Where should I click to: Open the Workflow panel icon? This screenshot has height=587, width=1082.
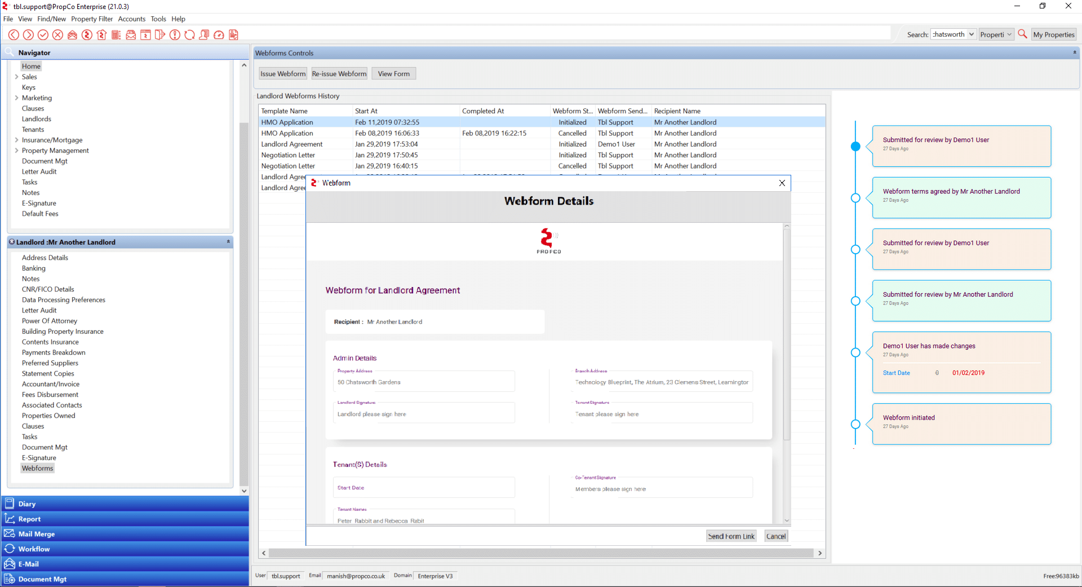10,549
